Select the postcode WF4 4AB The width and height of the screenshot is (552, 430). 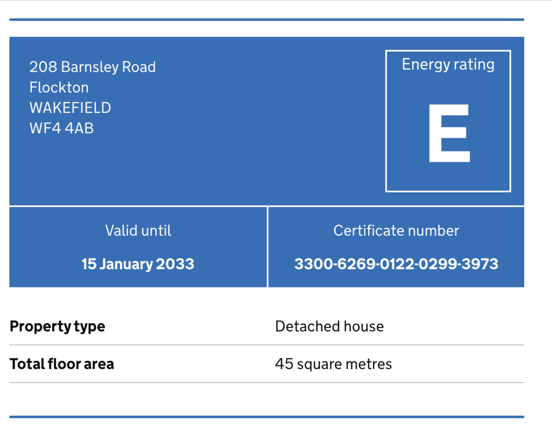point(61,128)
